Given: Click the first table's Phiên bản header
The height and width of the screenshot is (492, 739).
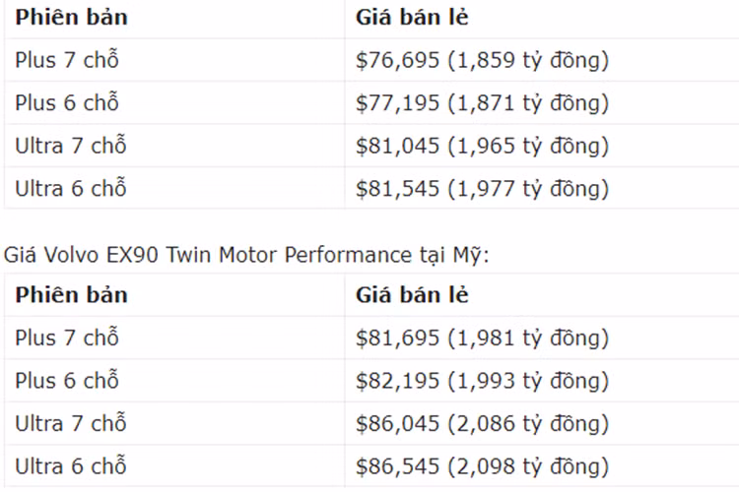Looking at the screenshot, I should [x=71, y=18].
